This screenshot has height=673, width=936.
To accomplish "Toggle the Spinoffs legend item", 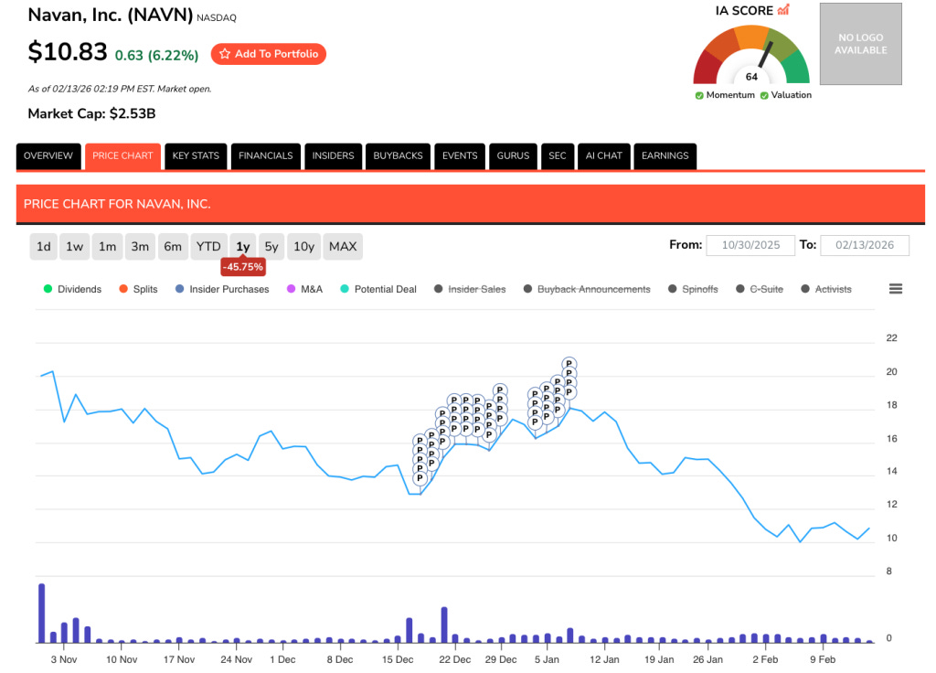I will pyautogui.click(x=673, y=289).
